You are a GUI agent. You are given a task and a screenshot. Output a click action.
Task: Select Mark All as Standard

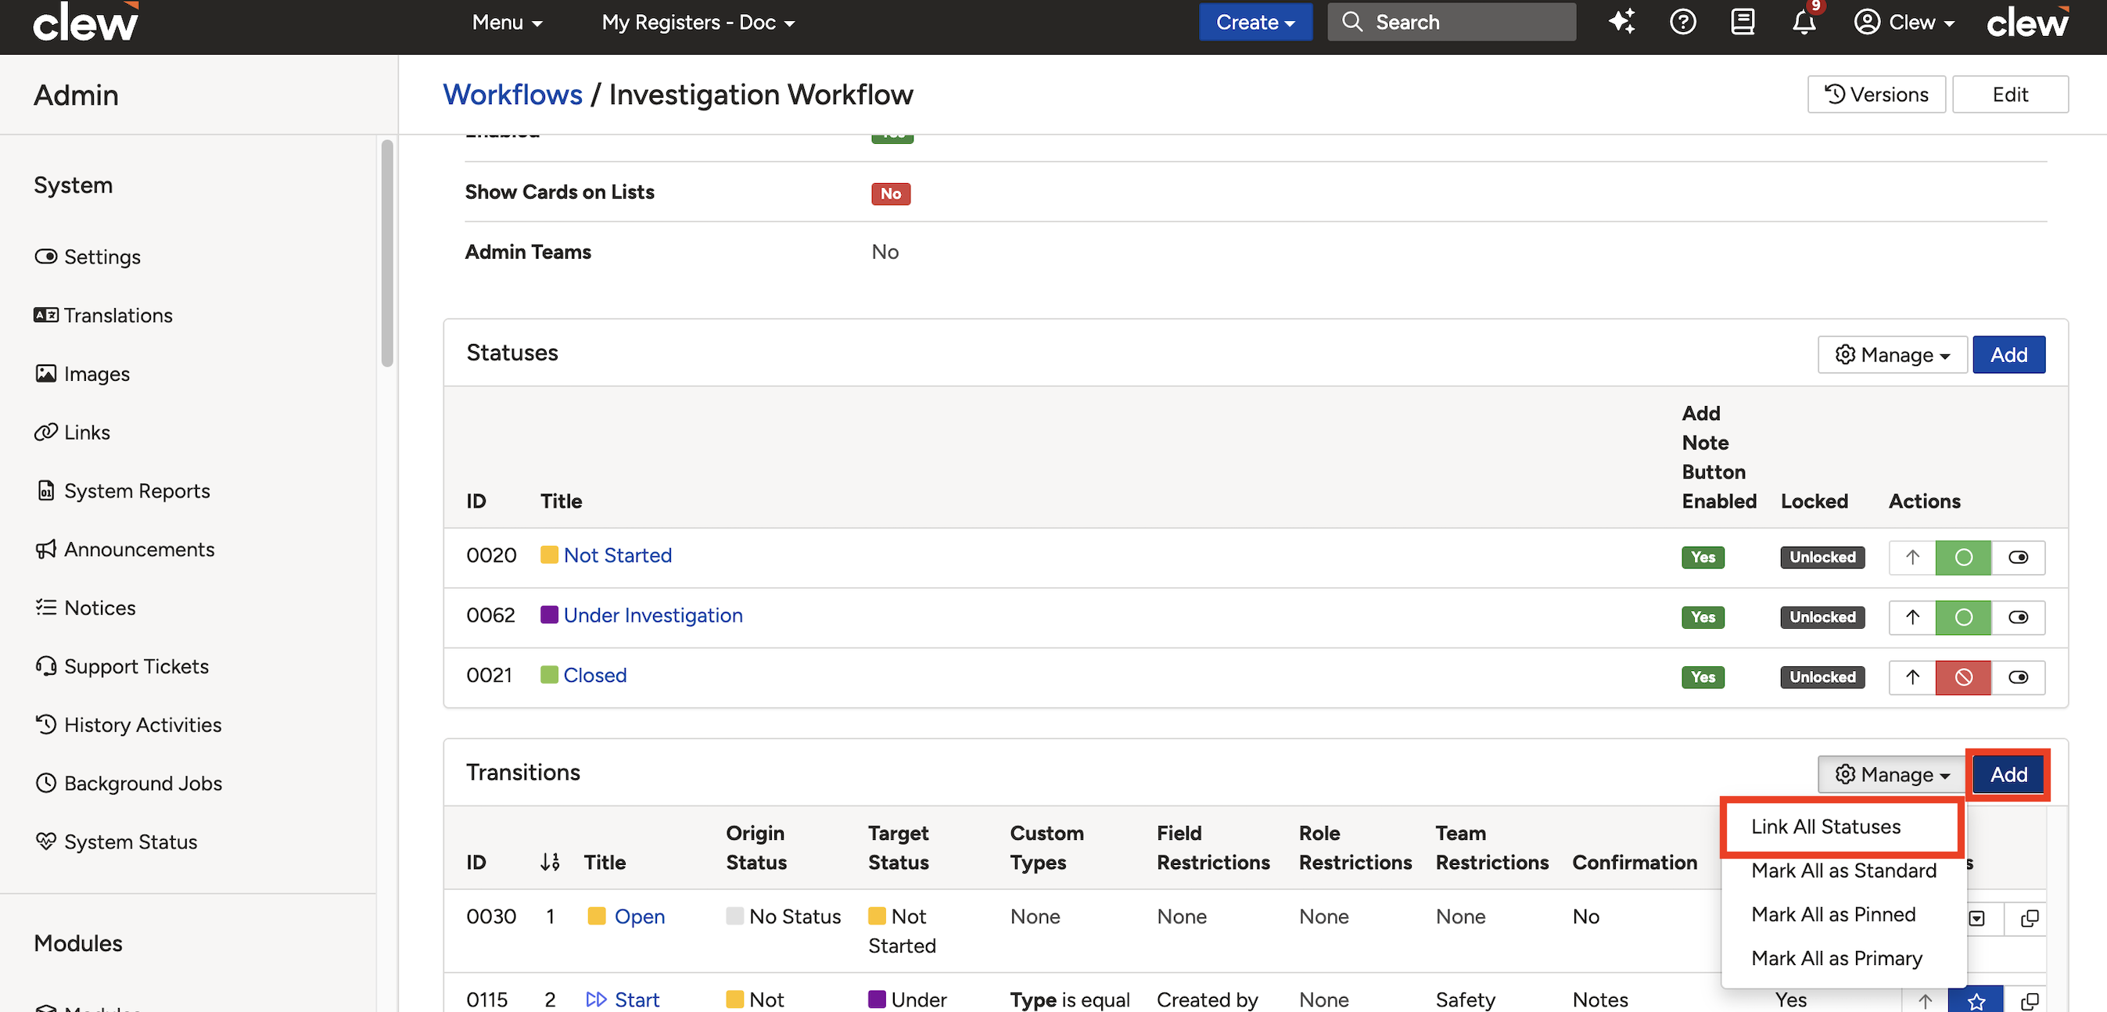(x=1843, y=871)
